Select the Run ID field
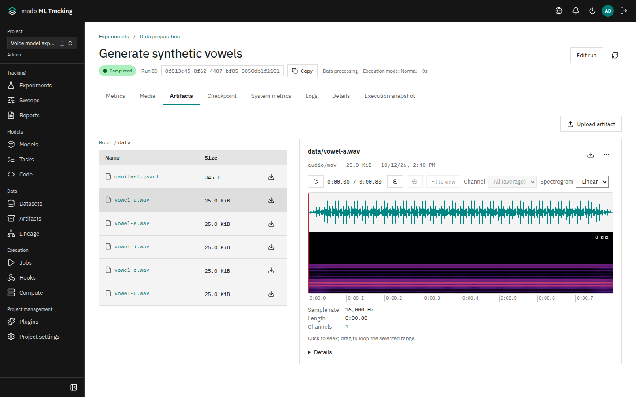This screenshot has width=636, height=397. tap(222, 71)
